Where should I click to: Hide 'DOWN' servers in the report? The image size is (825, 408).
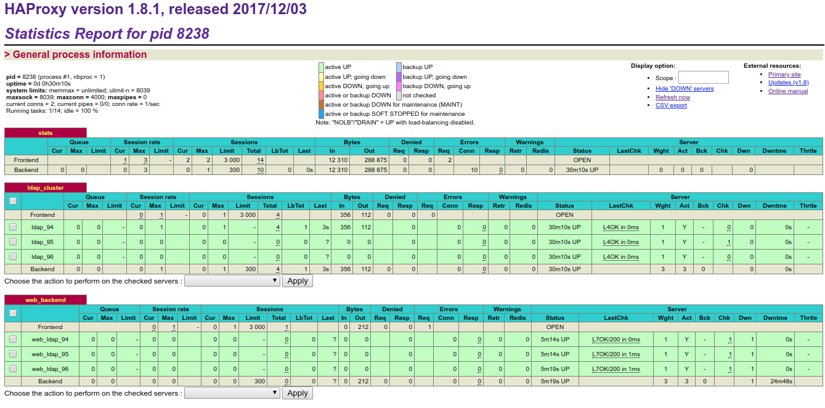pos(685,89)
